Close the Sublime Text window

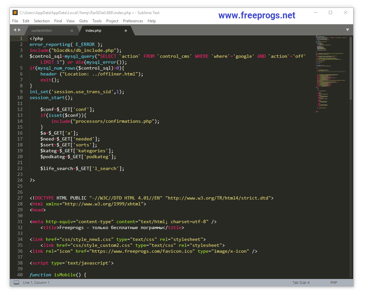(346, 12)
